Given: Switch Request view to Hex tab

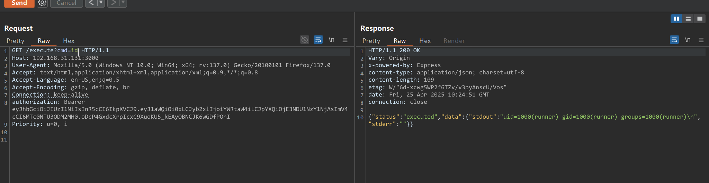Looking at the screenshot, I should point(69,41).
